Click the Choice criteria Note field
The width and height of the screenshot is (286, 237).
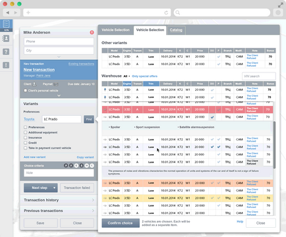[59, 173]
